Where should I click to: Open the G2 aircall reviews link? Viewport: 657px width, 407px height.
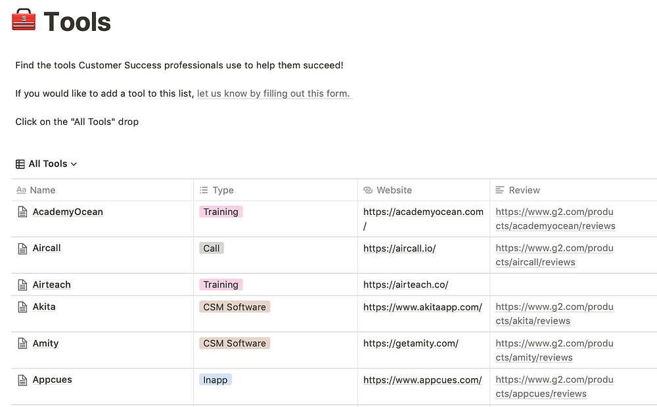click(555, 255)
